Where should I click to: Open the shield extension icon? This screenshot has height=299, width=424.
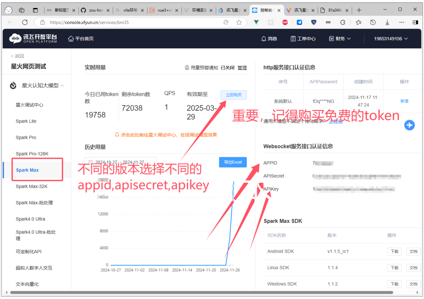pyautogui.click(x=314, y=22)
